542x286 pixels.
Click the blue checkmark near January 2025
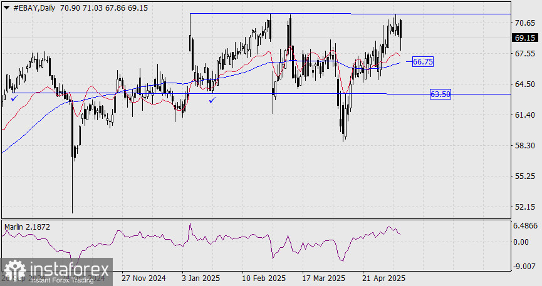pos(212,100)
